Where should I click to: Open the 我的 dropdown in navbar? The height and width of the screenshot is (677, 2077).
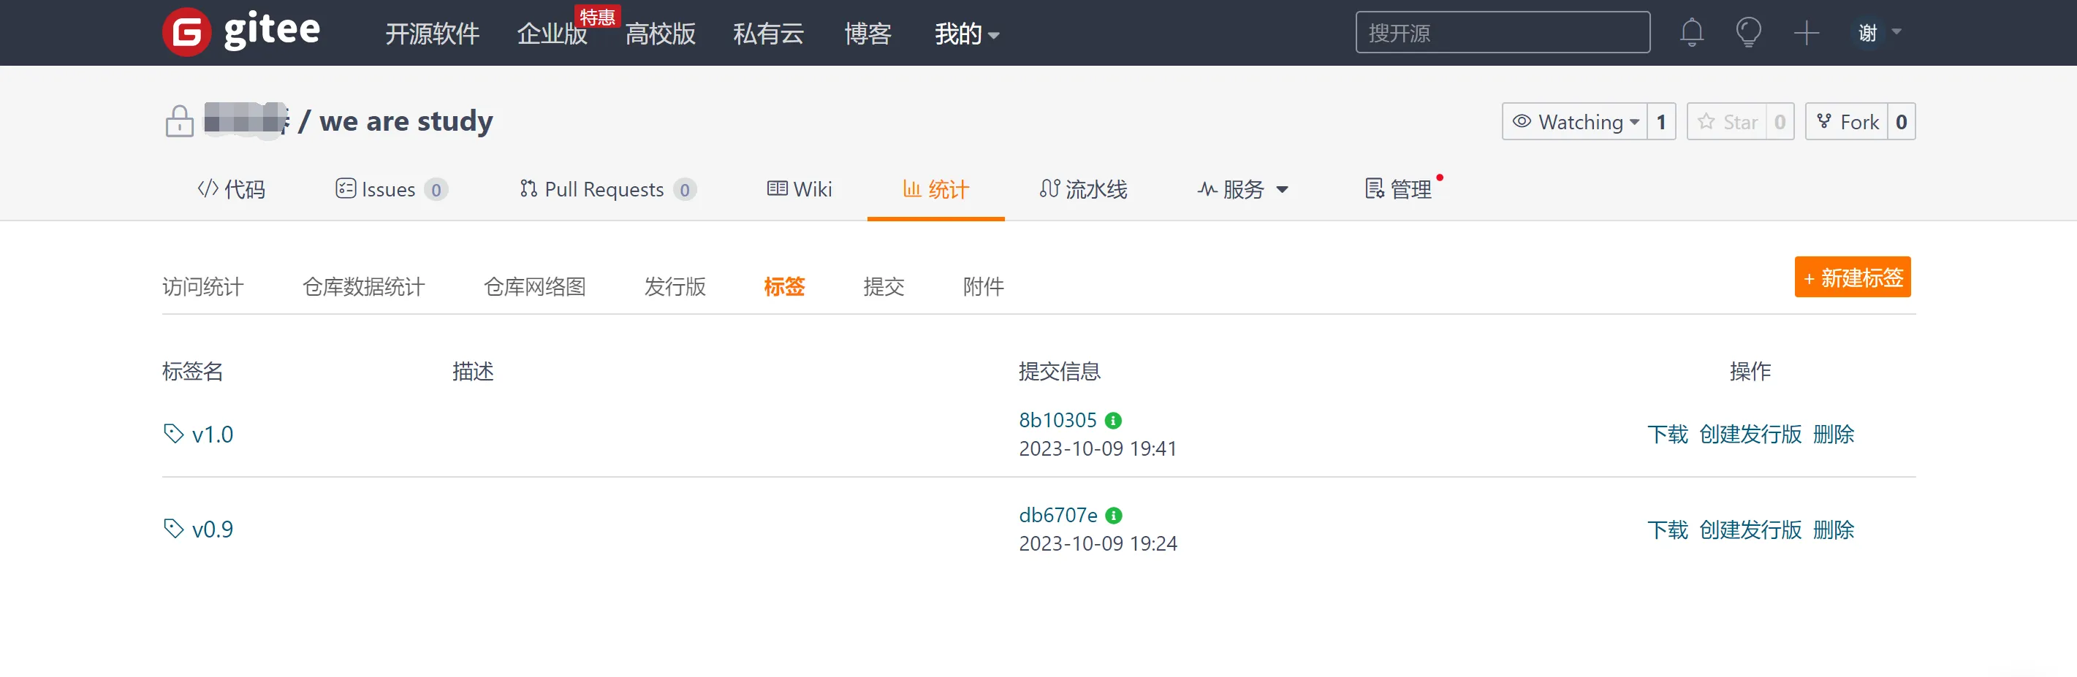click(x=966, y=34)
